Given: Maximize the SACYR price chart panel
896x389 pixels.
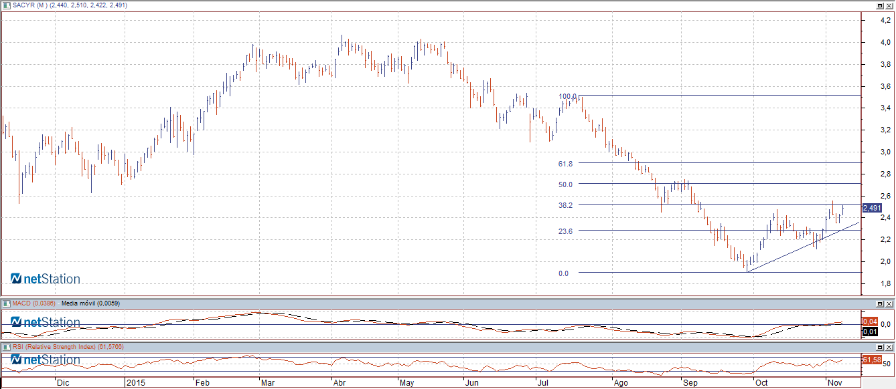Looking at the screenshot, I should tap(881, 5).
